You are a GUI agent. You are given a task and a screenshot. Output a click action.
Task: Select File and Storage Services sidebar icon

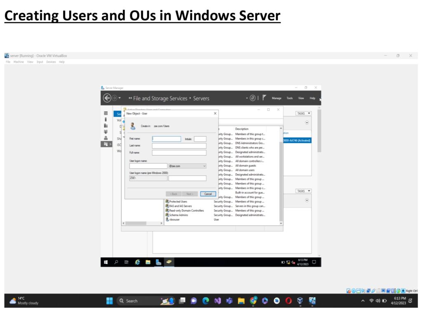point(106,144)
